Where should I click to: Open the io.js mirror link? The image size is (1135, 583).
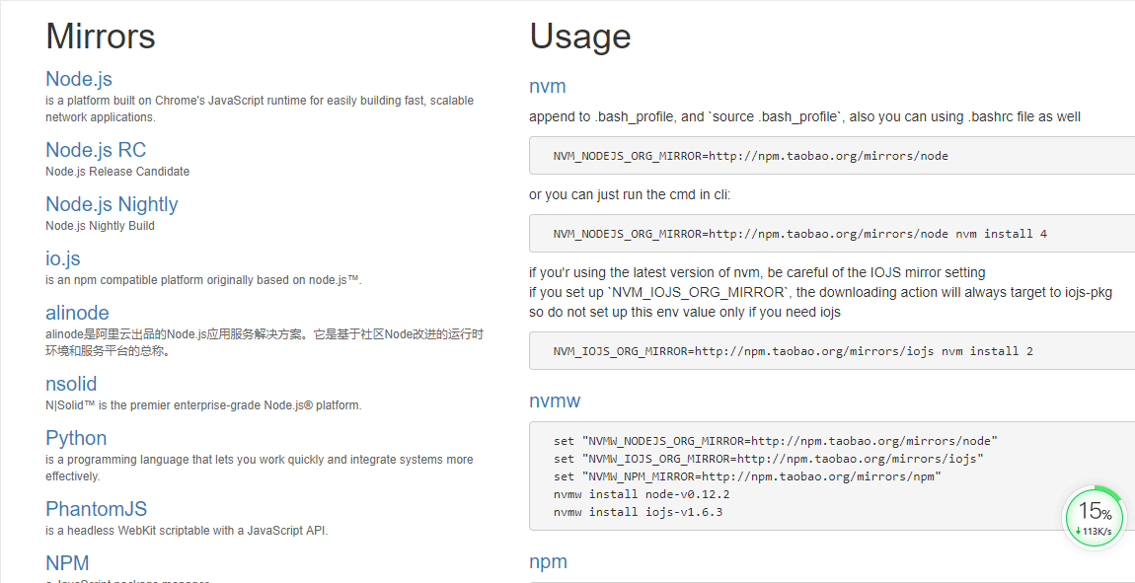pos(63,258)
